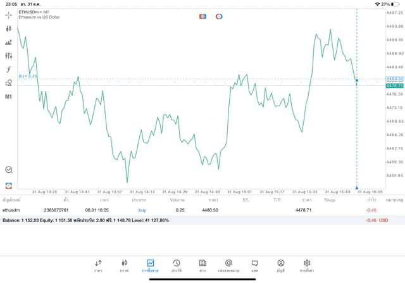Open the M1 timeframe selector
This screenshot has width=405, height=283.
tap(8, 97)
